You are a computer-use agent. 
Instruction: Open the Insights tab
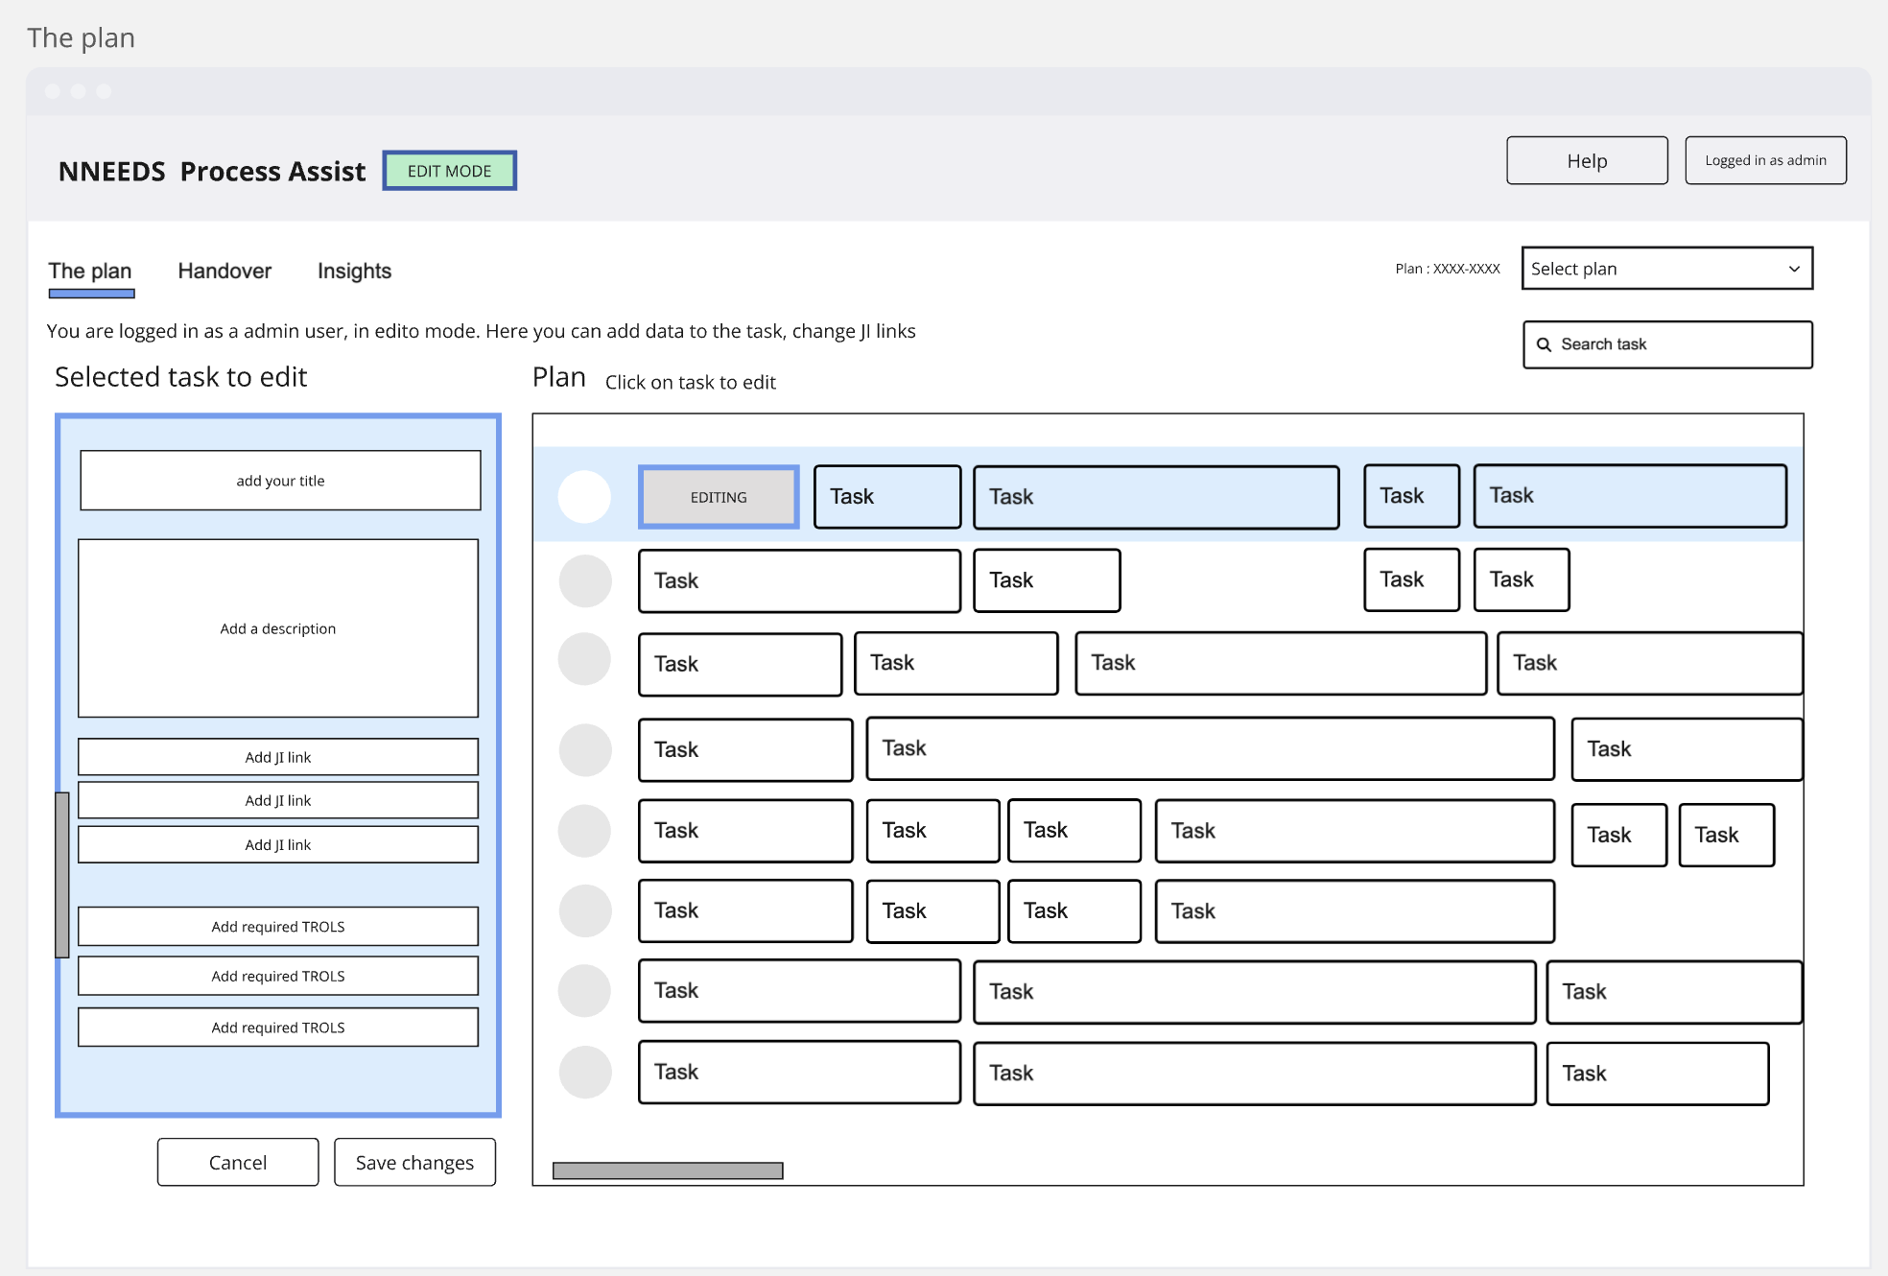point(354,272)
